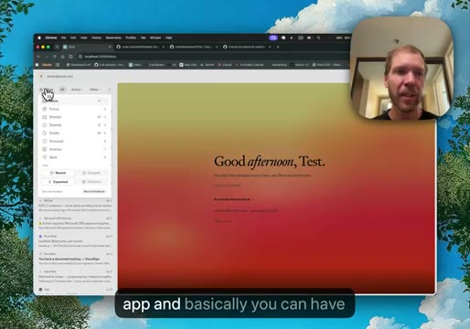Open the Bookmarks menu
This screenshot has height=329, width=470.
(113, 37)
